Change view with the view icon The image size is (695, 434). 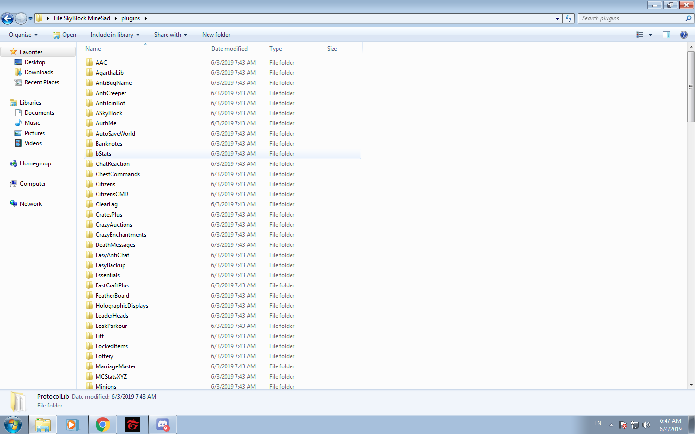(x=640, y=35)
